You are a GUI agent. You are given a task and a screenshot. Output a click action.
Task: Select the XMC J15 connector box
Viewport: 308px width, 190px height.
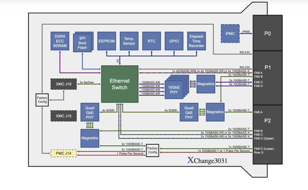point(64,116)
